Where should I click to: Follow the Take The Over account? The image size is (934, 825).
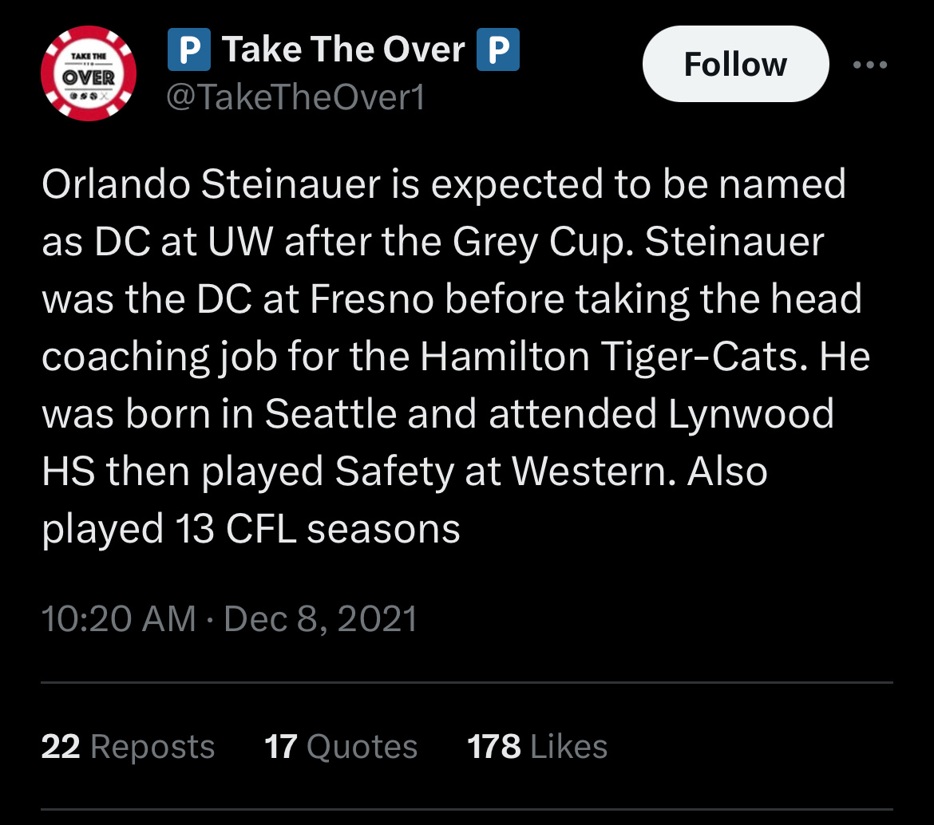(735, 65)
